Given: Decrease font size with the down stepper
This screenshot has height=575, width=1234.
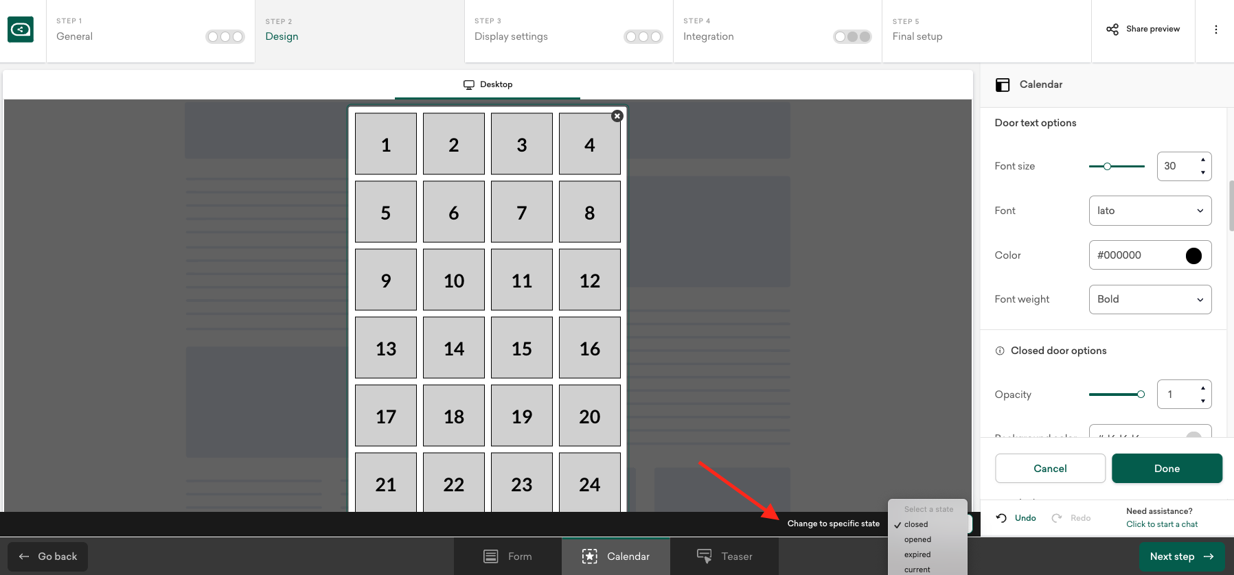Looking at the screenshot, I should tap(1203, 172).
